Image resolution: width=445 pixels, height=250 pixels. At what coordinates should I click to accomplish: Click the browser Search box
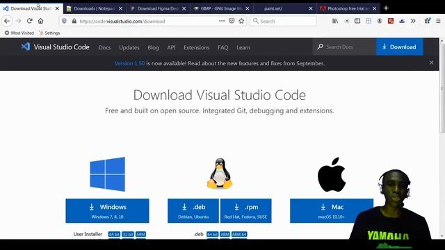[283, 21]
